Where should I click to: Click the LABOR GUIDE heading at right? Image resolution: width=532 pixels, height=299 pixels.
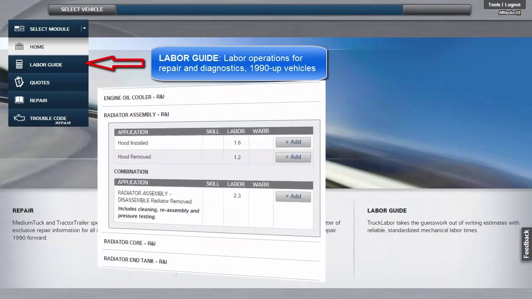[x=387, y=211]
